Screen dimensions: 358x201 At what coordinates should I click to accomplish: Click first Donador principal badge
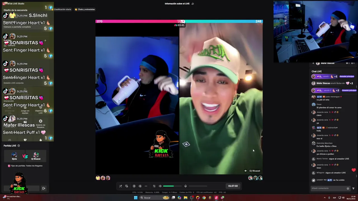(347, 76)
